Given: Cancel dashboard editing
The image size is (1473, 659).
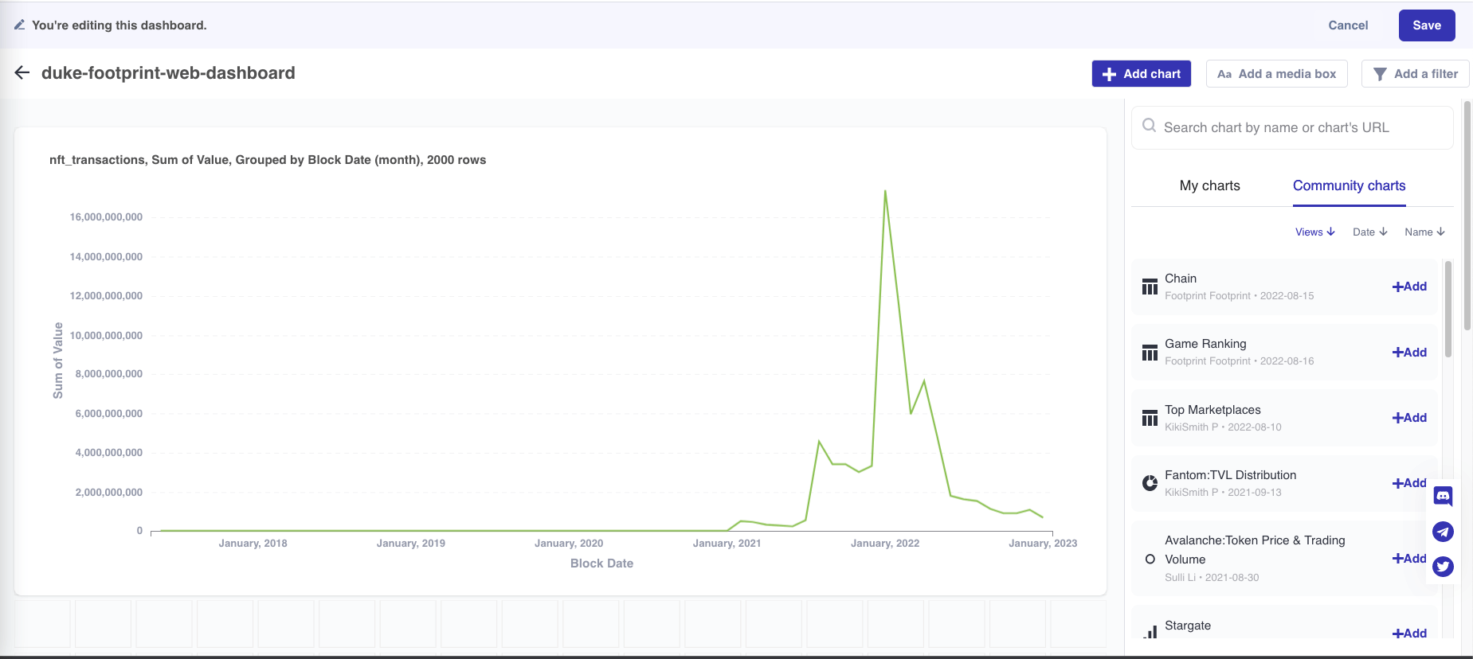Looking at the screenshot, I should (x=1348, y=25).
